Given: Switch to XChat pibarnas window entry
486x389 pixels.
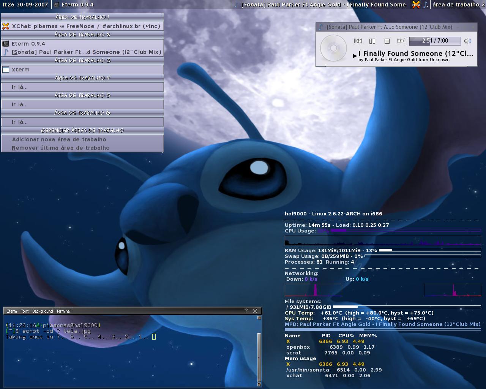Looking at the screenshot, I should (x=82, y=26).
